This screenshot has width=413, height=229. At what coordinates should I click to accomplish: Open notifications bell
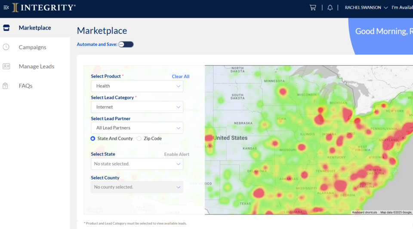pyautogui.click(x=330, y=8)
